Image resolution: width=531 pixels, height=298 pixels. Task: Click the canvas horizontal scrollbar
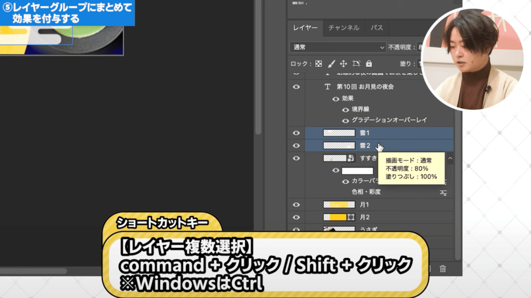(x=33, y=271)
